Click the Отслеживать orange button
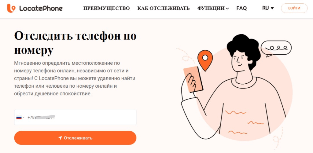 [x=75, y=138]
